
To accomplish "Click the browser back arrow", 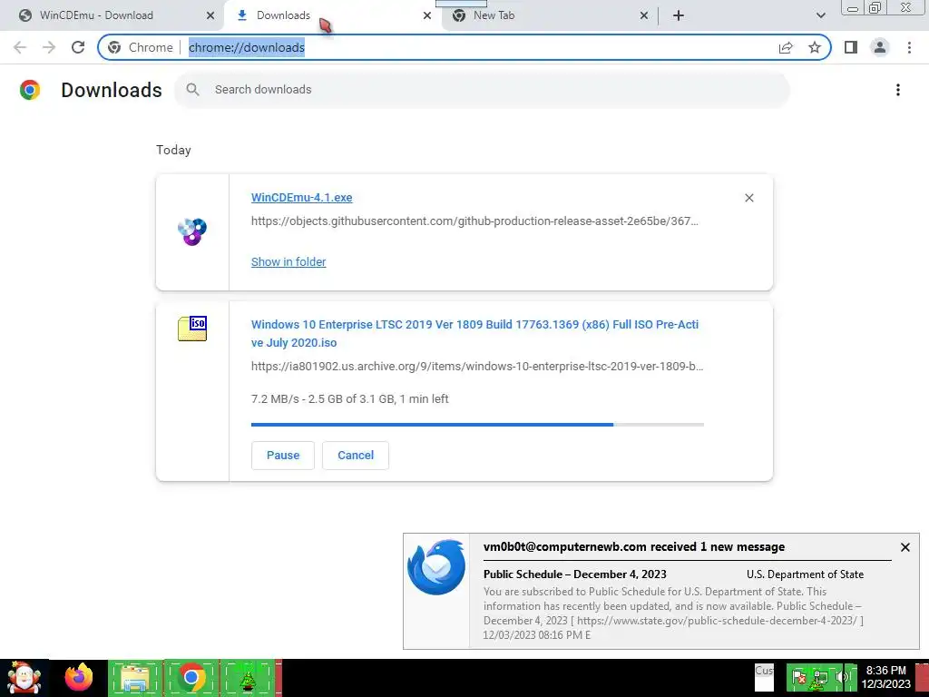I will click(x=20, y=47).
